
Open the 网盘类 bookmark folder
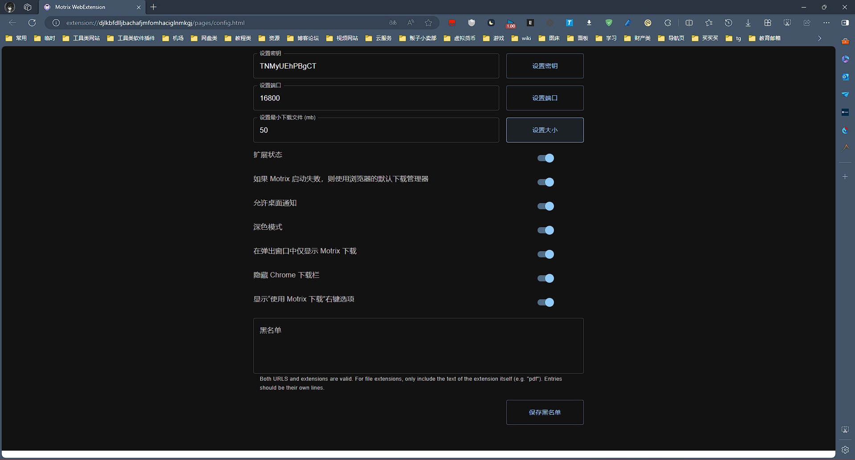204,38
